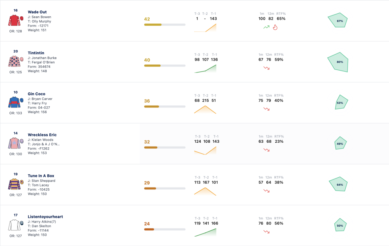Click the flame hot-form icon for Wade Out
The width and height of the screenshot is (389, 246).
(x=275, y=27)
